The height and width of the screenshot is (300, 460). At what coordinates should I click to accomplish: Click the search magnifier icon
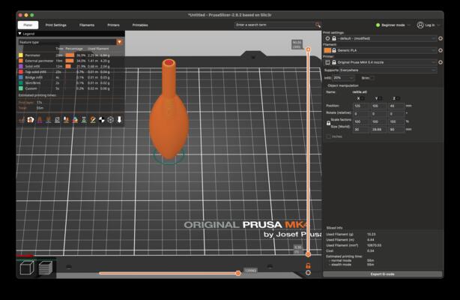point(318,25)
